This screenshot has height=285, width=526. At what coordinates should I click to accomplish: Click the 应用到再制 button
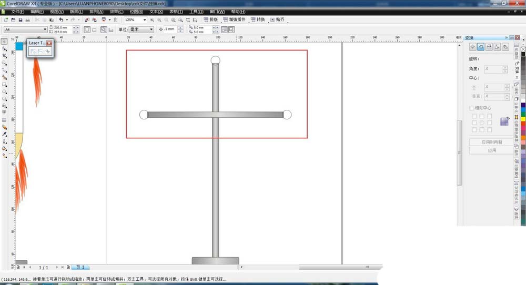click(492, 142)
